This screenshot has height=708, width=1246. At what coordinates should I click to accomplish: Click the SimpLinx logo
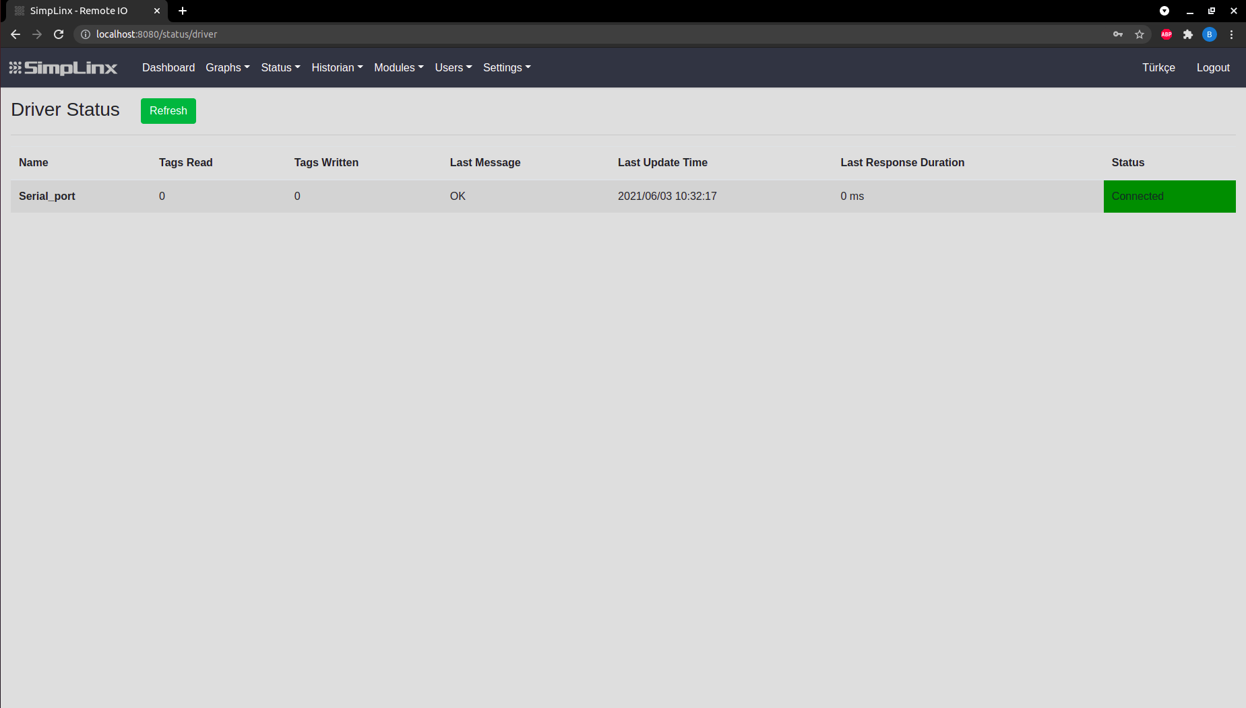tap(63, 68)
